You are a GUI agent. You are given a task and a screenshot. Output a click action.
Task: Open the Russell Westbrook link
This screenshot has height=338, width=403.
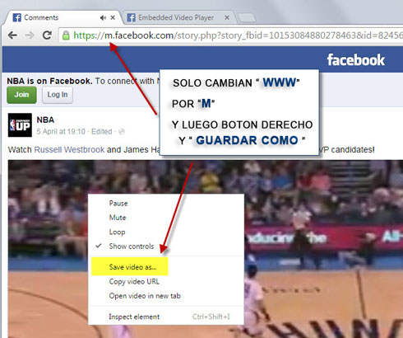point(69,150)
